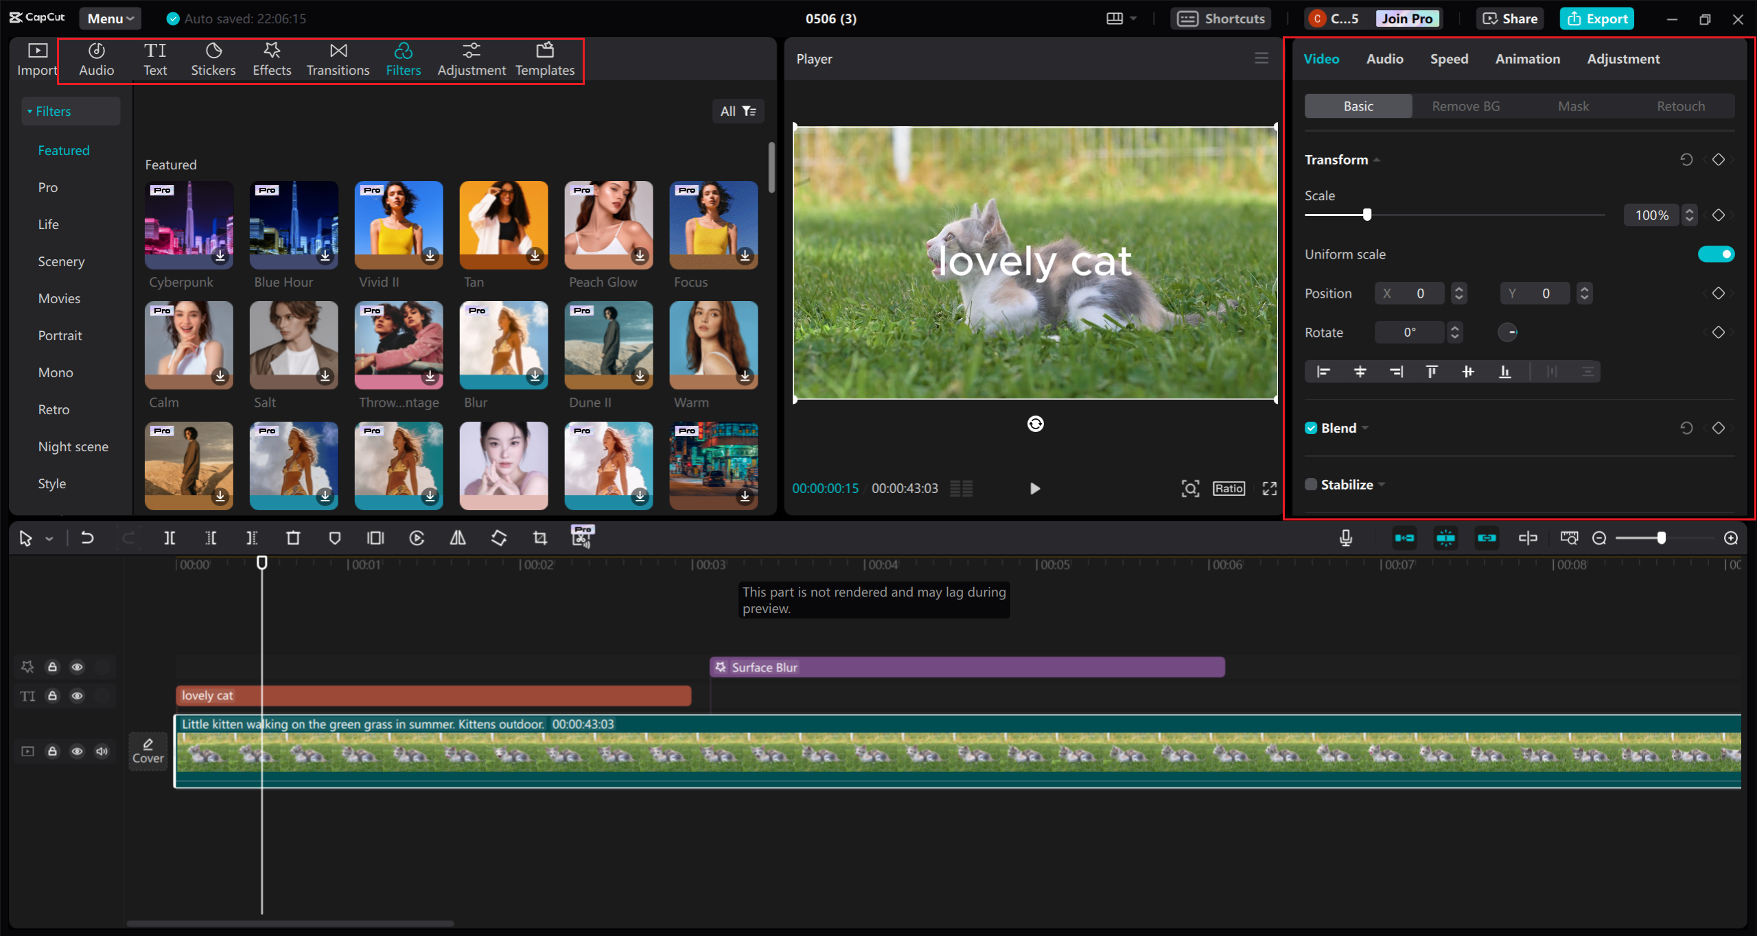
Task: Lock the text track
Action: click(x=52, y=696)
